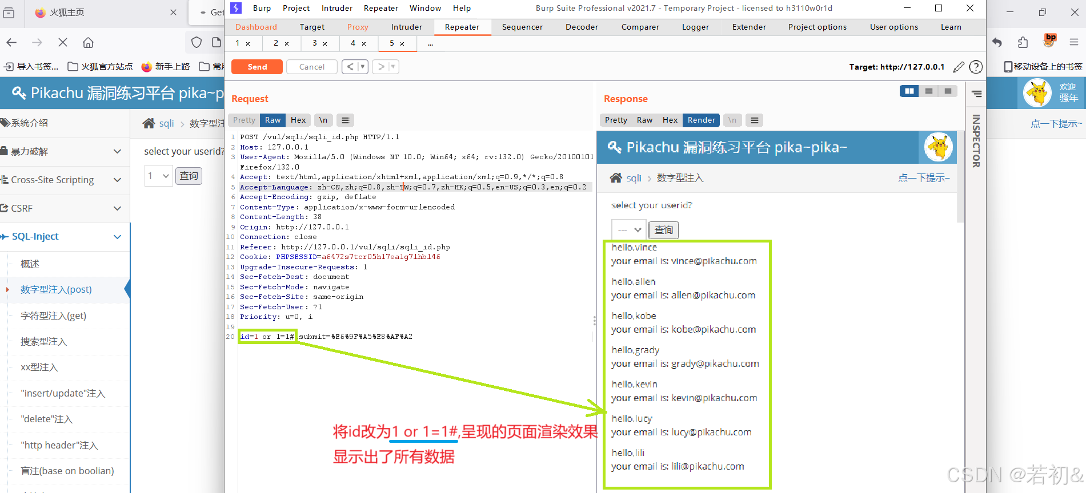1086x493 pixels.
Task: Open Firefox recent tabs list icon
Action: (x=9, y=13)
